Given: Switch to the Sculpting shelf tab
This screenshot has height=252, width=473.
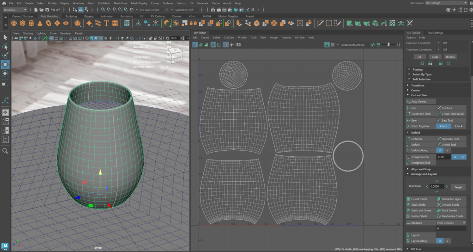Looking at the screenshot, I should pyautogui.click(x=71, y=16).
